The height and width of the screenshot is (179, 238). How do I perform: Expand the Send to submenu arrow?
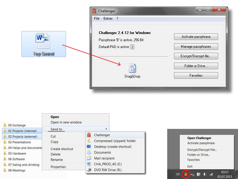pos(106,129)
